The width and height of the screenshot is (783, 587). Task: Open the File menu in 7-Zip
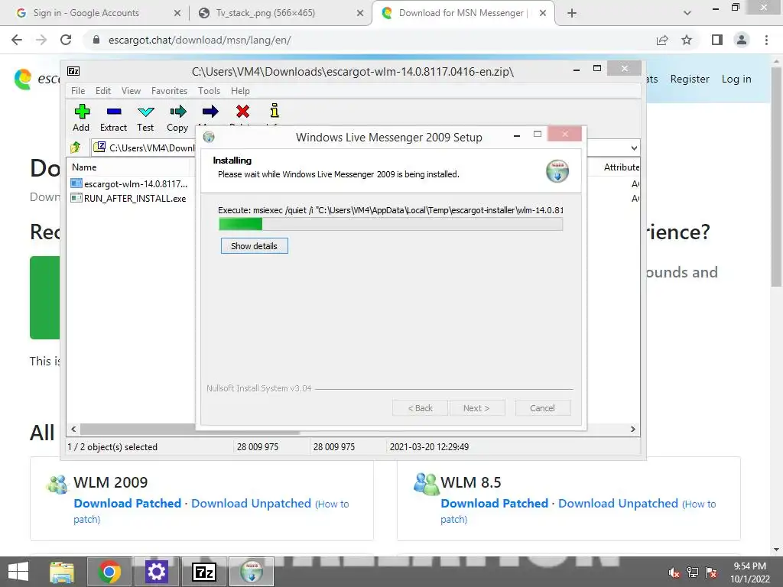pos(78,91)
